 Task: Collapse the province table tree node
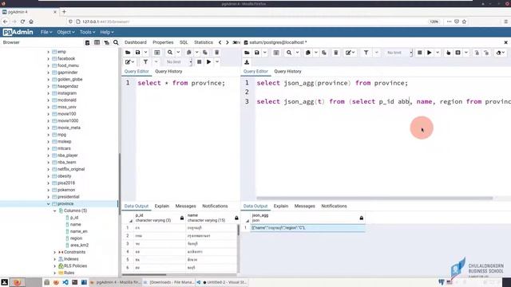[48, 204]
